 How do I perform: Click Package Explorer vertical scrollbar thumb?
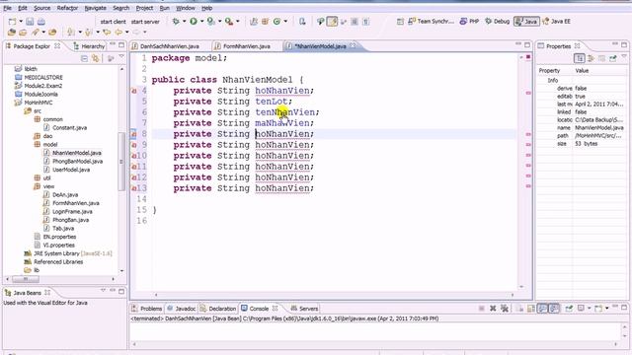pos(121,161)
